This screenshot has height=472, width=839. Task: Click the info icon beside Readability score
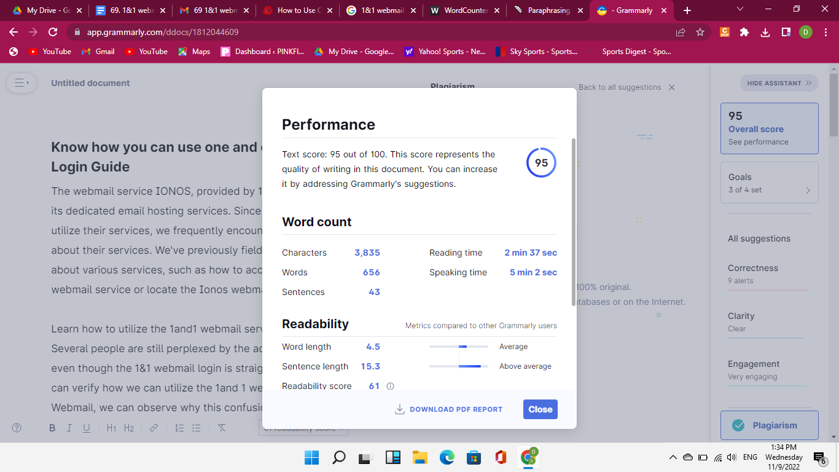point(390,386)
